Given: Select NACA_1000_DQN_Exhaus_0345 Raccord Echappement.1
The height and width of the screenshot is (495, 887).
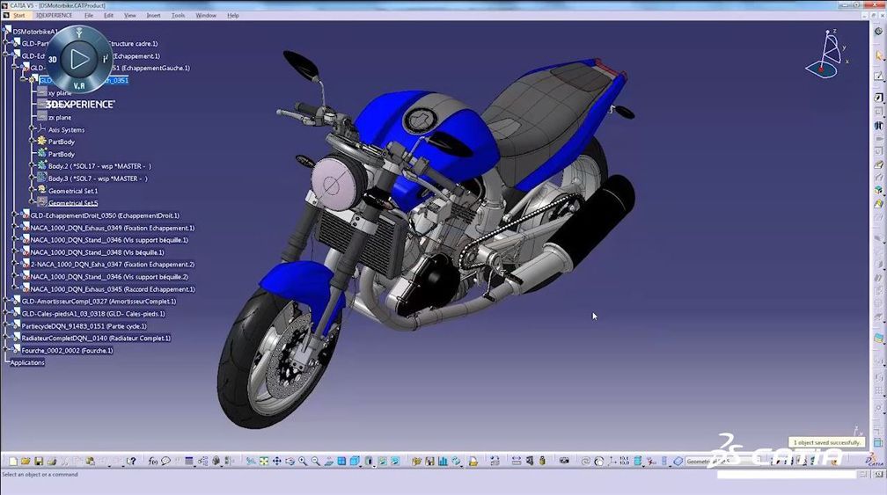Looking at the screenshot, I should pyautogui.click(x=113, y=289).
